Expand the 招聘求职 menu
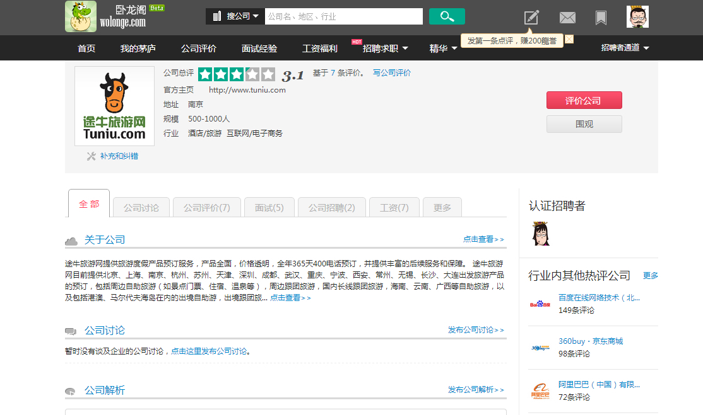This screenshot has width=703, height=415. pos(385,48)
